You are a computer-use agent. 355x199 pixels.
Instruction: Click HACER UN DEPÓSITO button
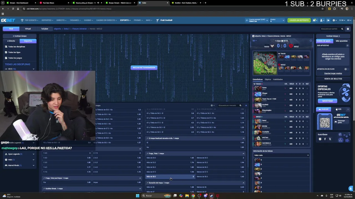299,20
